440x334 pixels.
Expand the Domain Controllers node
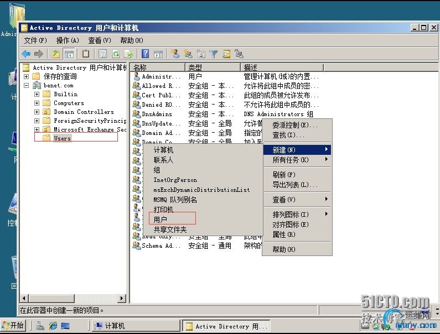click(37, 112)
